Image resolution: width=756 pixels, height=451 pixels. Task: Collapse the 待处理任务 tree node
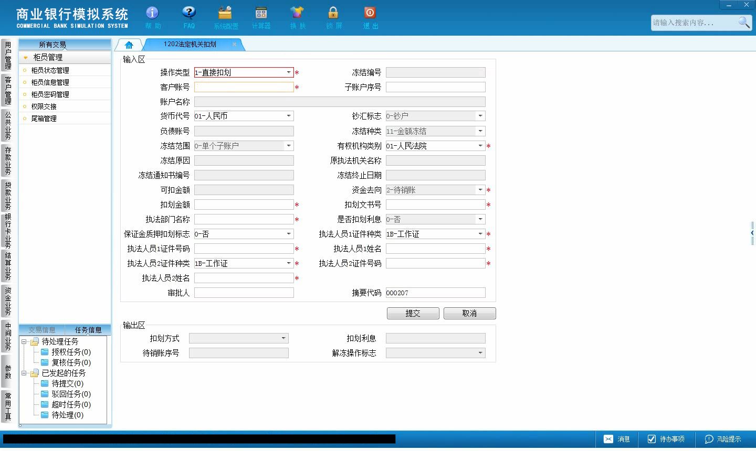click(24, 342)
